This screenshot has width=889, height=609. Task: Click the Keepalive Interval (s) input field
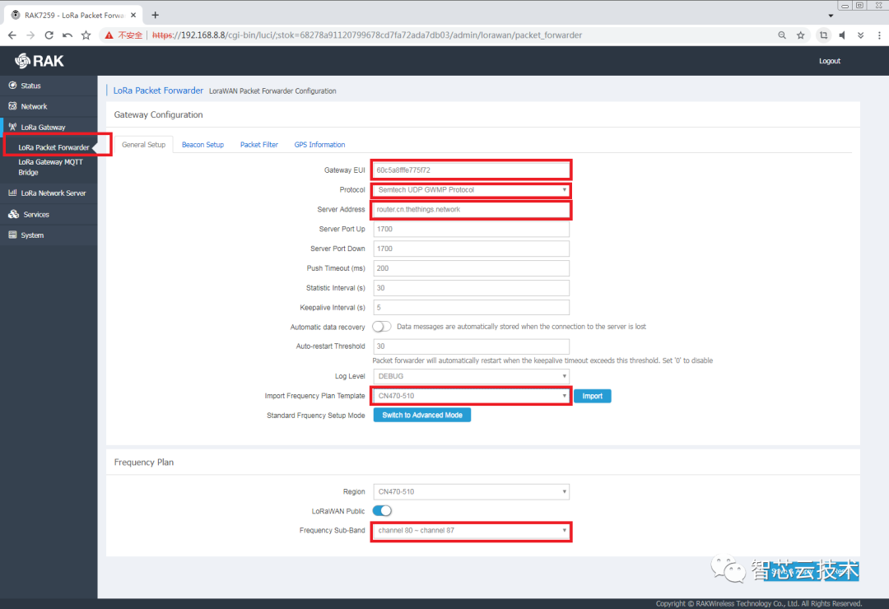pos(471,307)
